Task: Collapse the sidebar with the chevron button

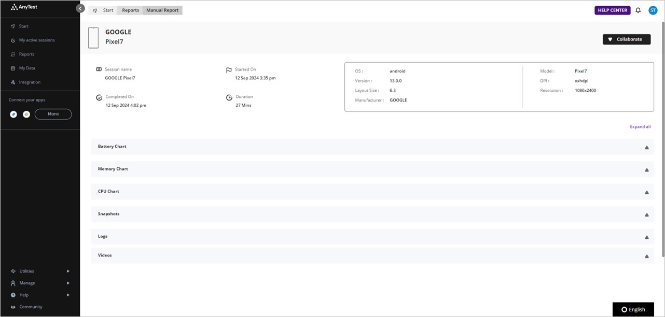Action: [80, 8]
